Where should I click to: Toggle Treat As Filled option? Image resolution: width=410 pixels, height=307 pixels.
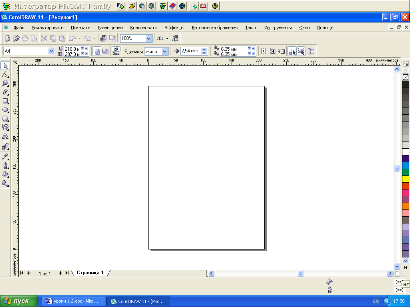coord(301,51)
